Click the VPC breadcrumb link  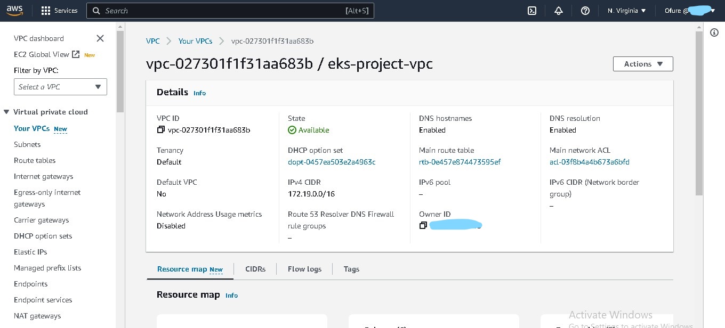coord(152,41)
